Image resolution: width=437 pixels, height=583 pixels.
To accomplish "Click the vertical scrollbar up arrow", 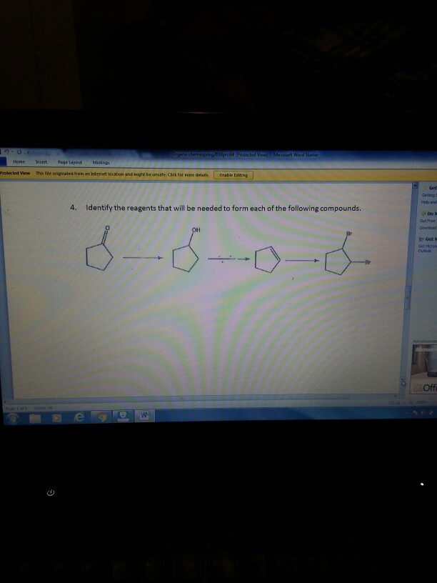I will click(x=415, y=185).
